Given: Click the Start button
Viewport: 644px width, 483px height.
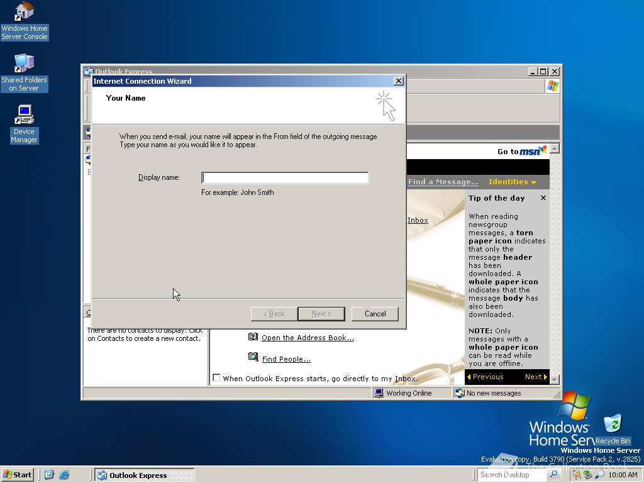Looking at the screenshot, I should (17, 475).
